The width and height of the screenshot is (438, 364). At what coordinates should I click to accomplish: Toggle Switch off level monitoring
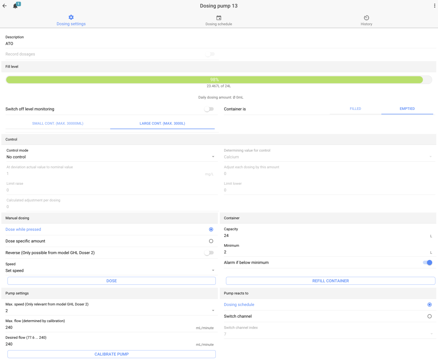pos(209,109)
